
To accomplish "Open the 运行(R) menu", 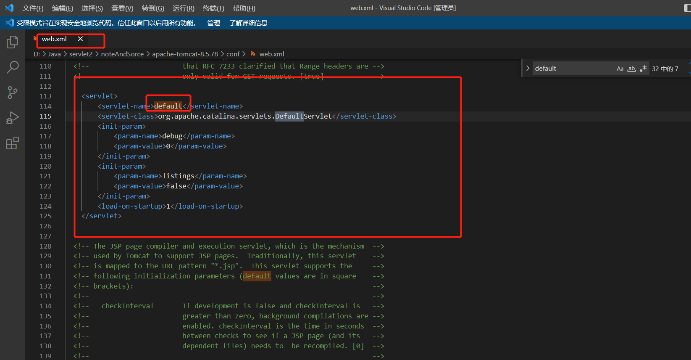I will [184, 8].
